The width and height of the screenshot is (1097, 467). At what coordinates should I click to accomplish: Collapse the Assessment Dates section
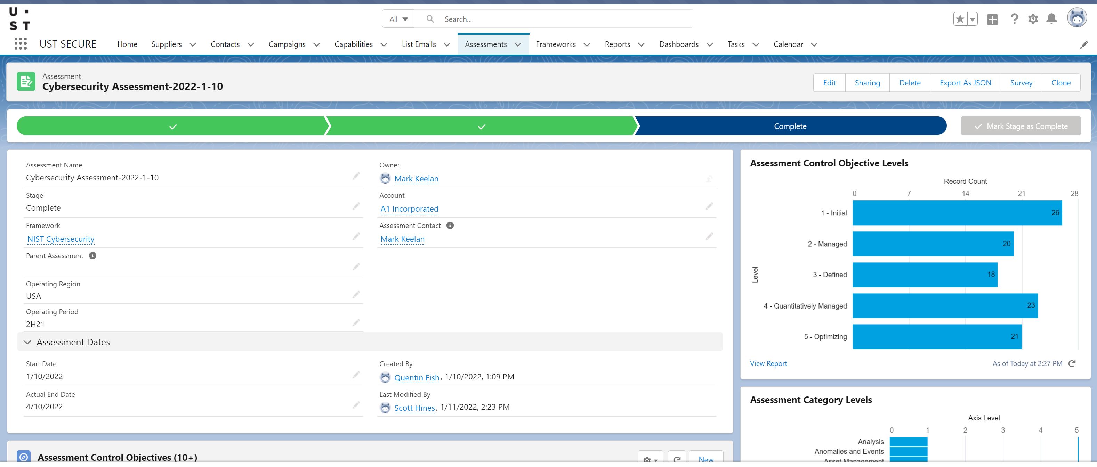27,342
